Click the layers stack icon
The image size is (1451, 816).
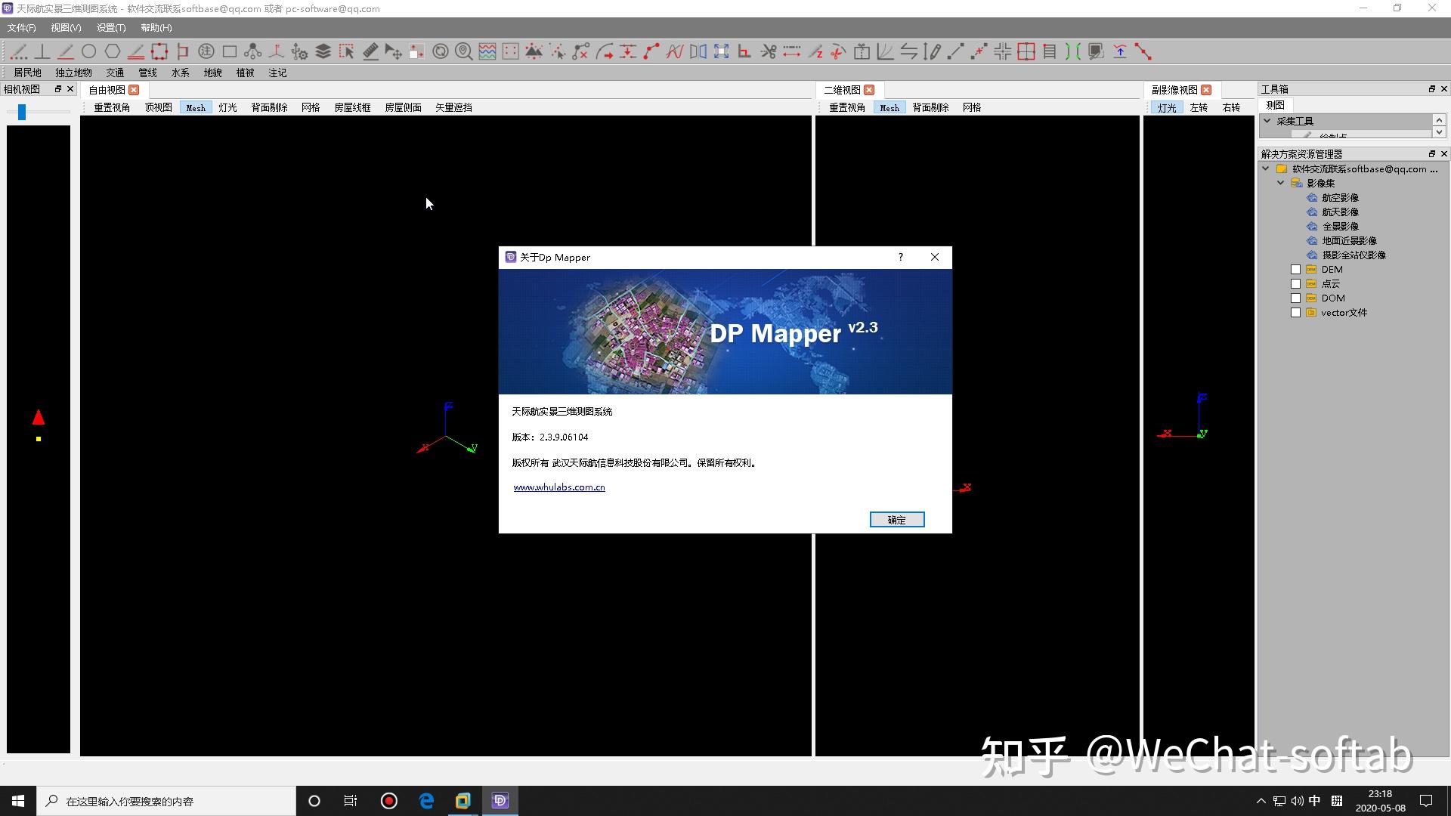tap(323, 51)
